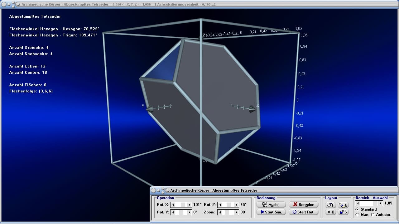399x224 pixels.
Task: Click the Rot. Y value 0°
Action: point(195,212)
